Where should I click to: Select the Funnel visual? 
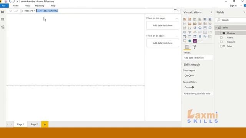point(189,32)
